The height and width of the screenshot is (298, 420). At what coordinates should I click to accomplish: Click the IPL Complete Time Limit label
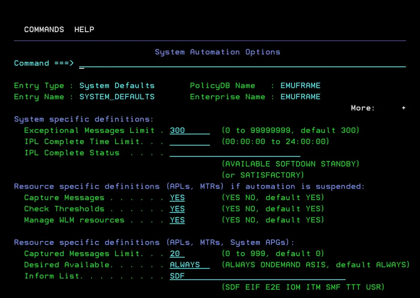[82, 142]
